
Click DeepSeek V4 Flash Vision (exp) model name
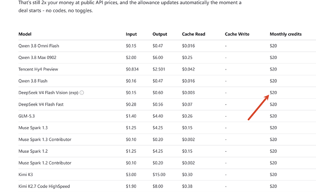49,93
